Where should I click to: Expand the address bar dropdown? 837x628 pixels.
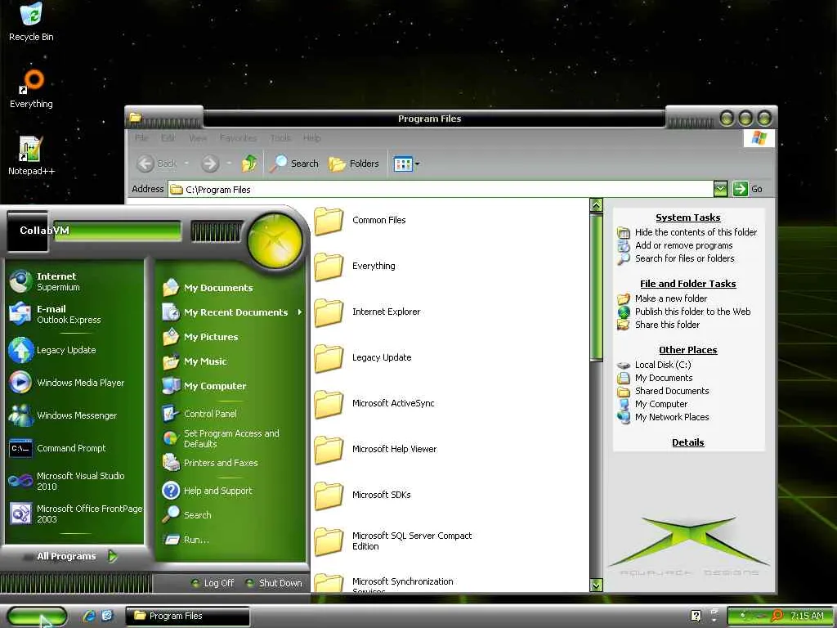(x=720, y=189)
